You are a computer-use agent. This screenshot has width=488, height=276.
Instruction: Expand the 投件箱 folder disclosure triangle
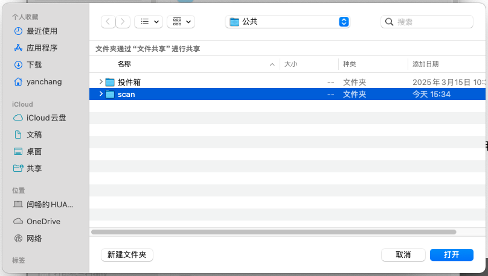(x=101, y=82)
